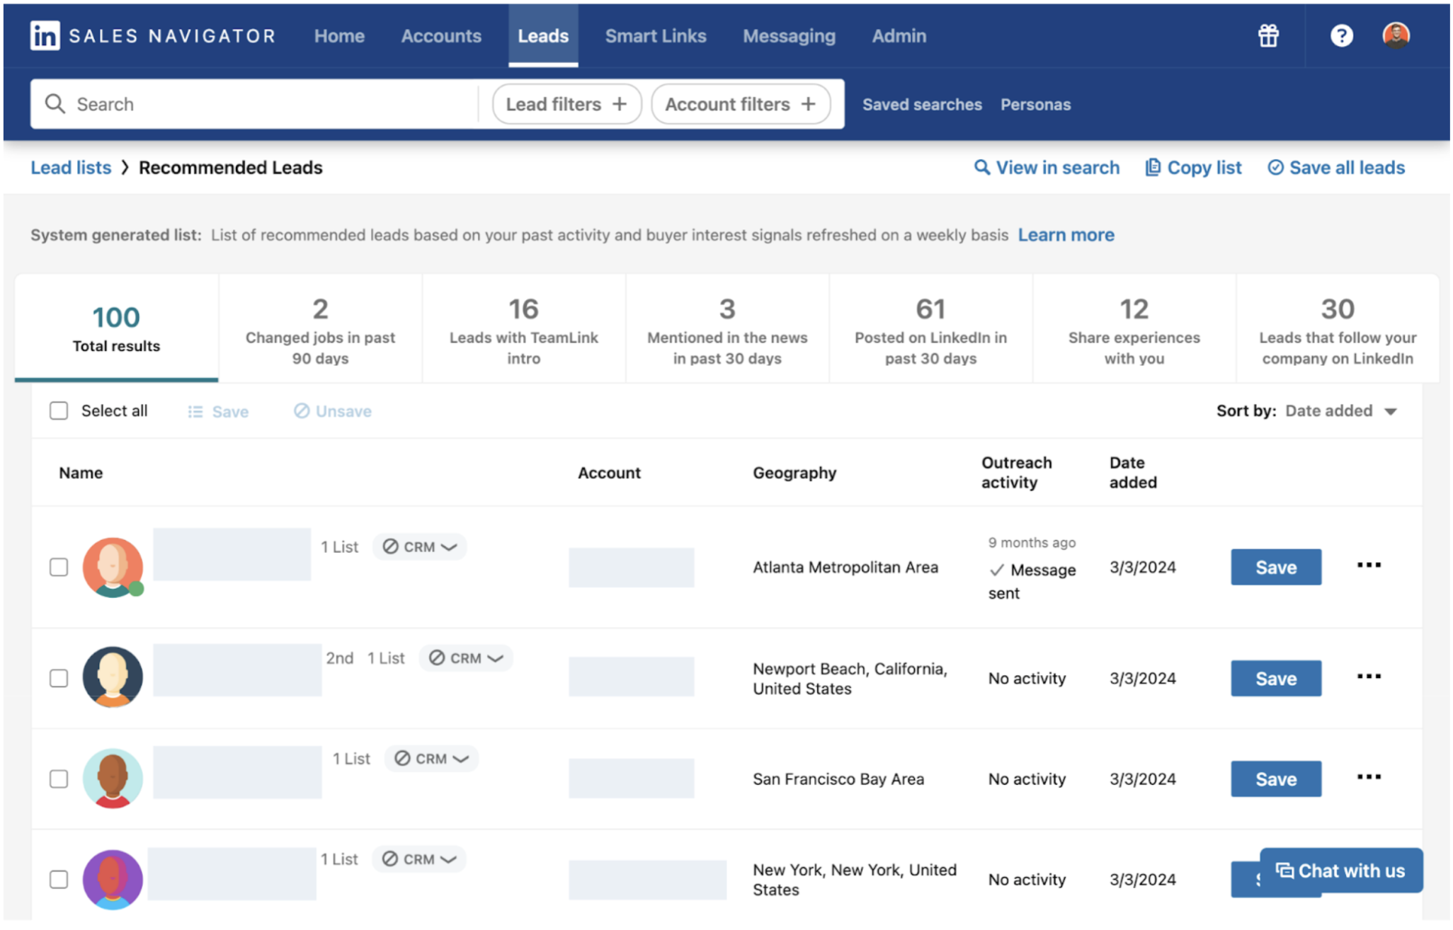This screenshot has width=1453, height=930.
Task: Open the Learn more link
Action: click(x=1066, y=235)
